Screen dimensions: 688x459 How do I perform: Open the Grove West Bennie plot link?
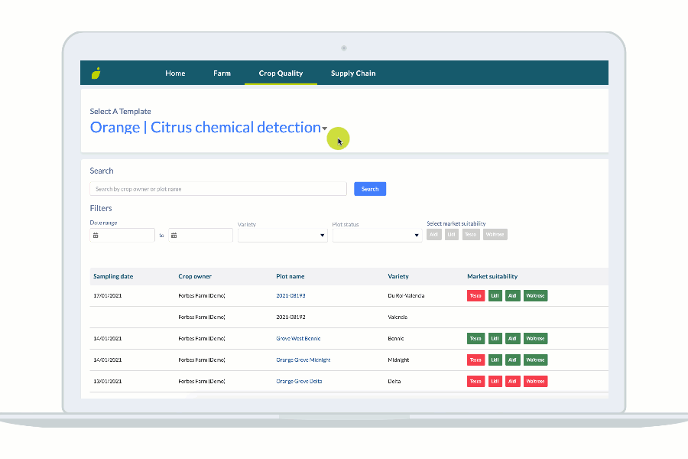(298, 339)
